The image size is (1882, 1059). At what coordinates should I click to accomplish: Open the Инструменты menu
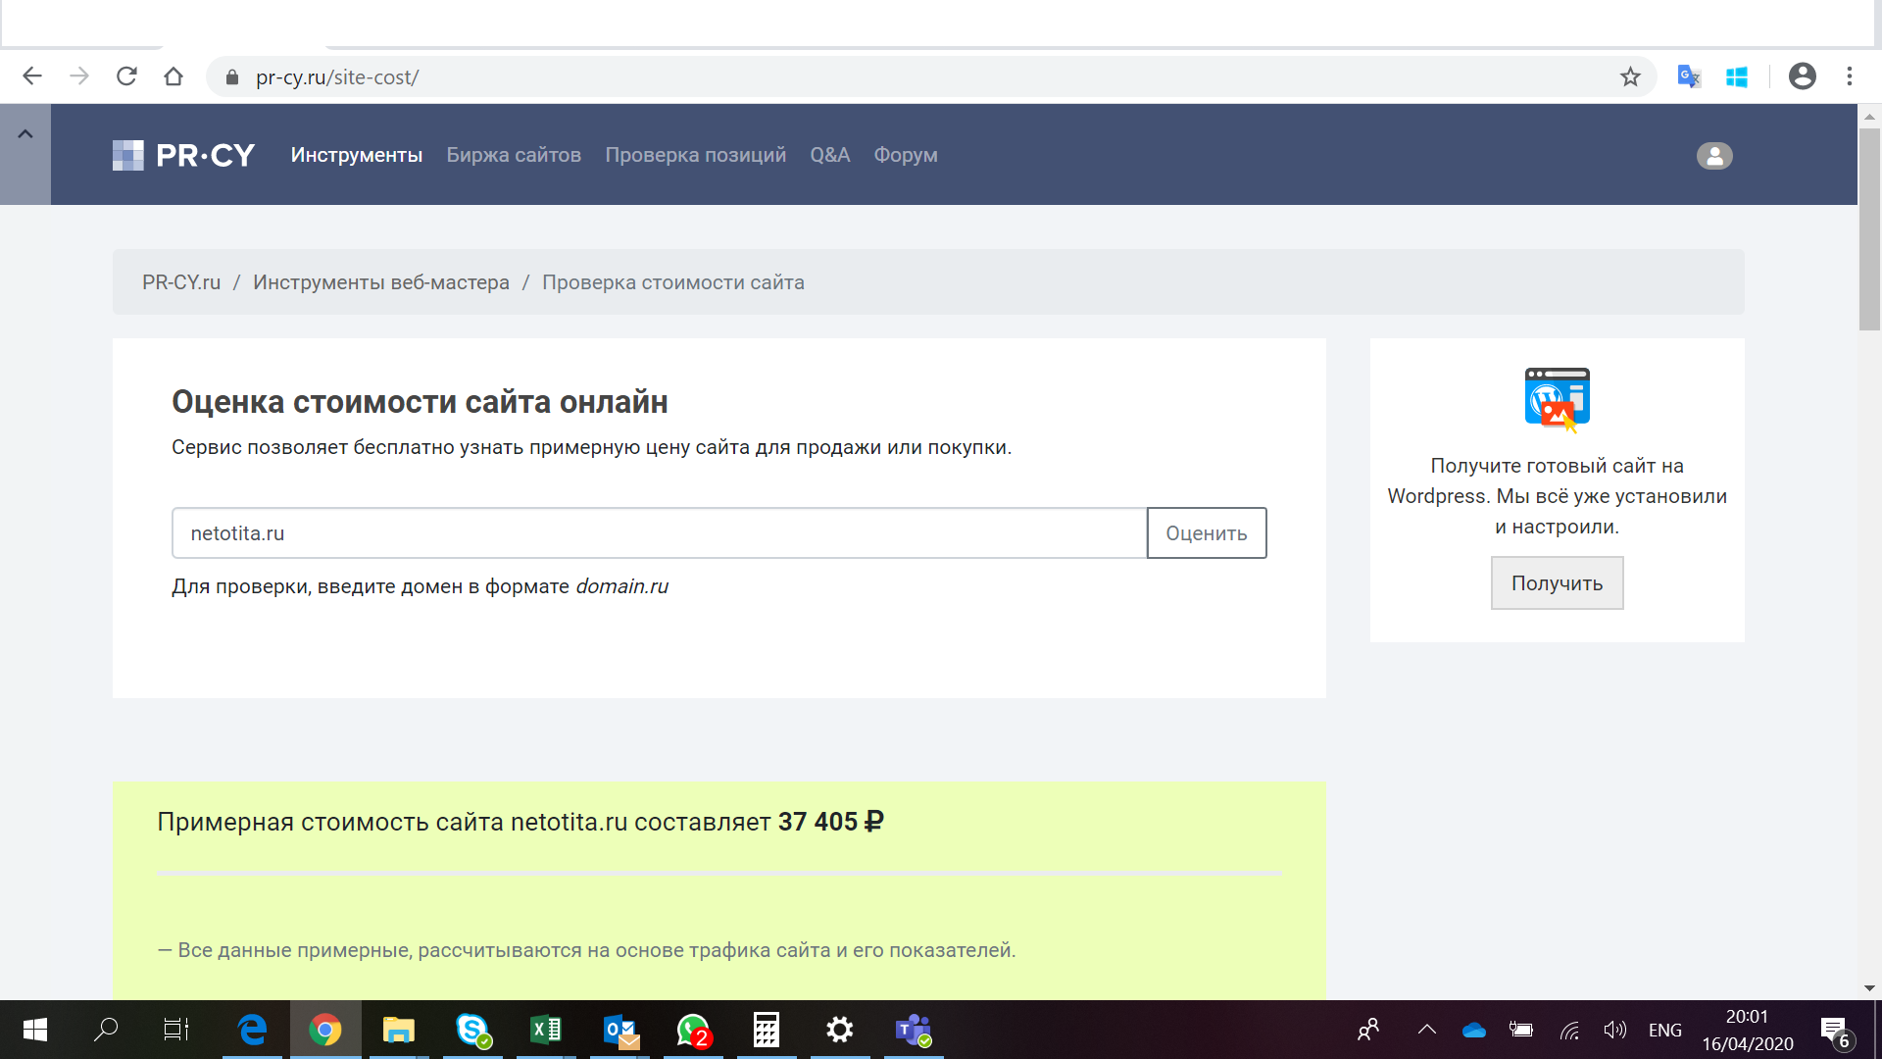(x=357, y=155)
